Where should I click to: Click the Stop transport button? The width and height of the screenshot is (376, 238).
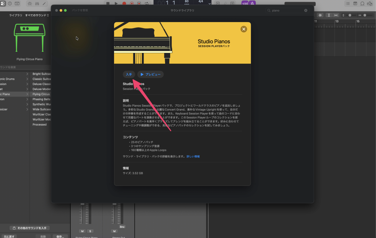(108, 3)
